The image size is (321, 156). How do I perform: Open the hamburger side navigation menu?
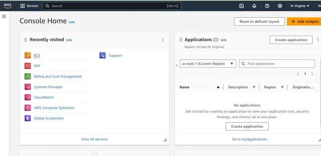[4, 16]
